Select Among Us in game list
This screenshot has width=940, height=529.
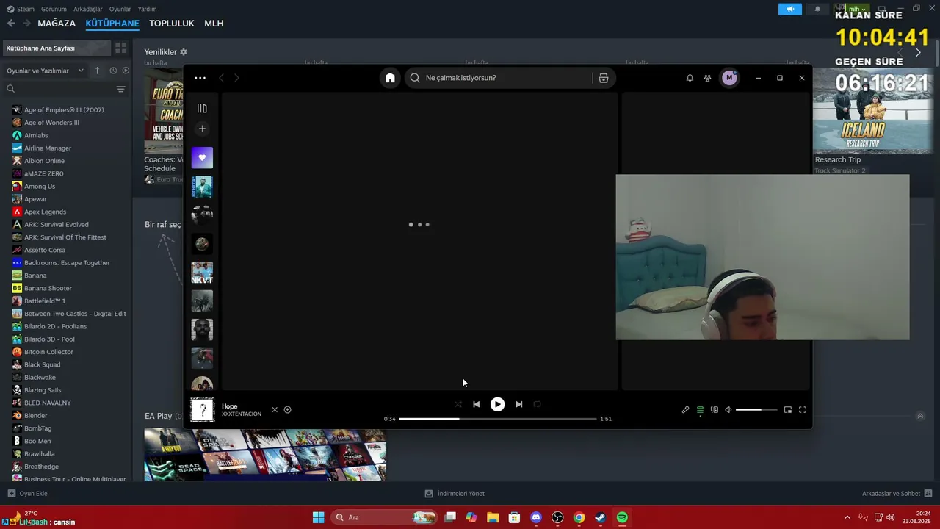(x=40, y=187)
